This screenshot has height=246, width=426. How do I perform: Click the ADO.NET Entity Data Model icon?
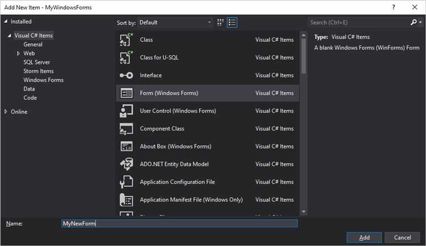126,164
